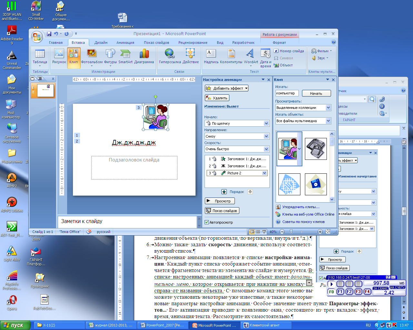413x330 pixels.
Task: Select the woman at computer clip thumbnail
Action: (289, 149)
